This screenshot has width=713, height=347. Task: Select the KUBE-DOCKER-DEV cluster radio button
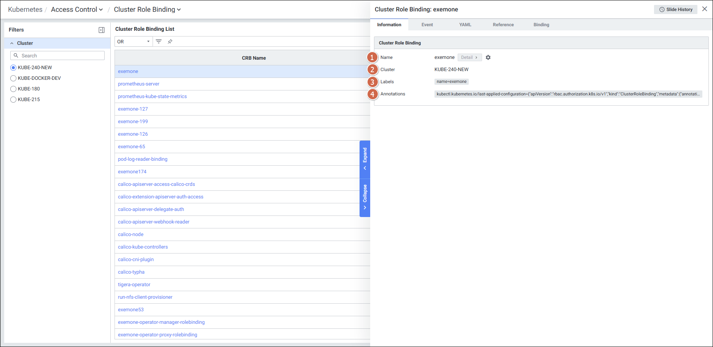click(13, 78)
